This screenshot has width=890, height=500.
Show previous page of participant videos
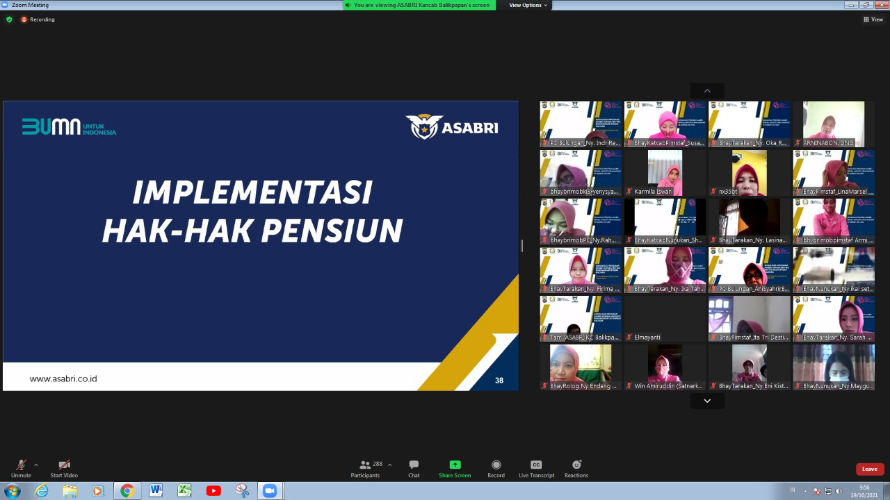tap(707, 91)
